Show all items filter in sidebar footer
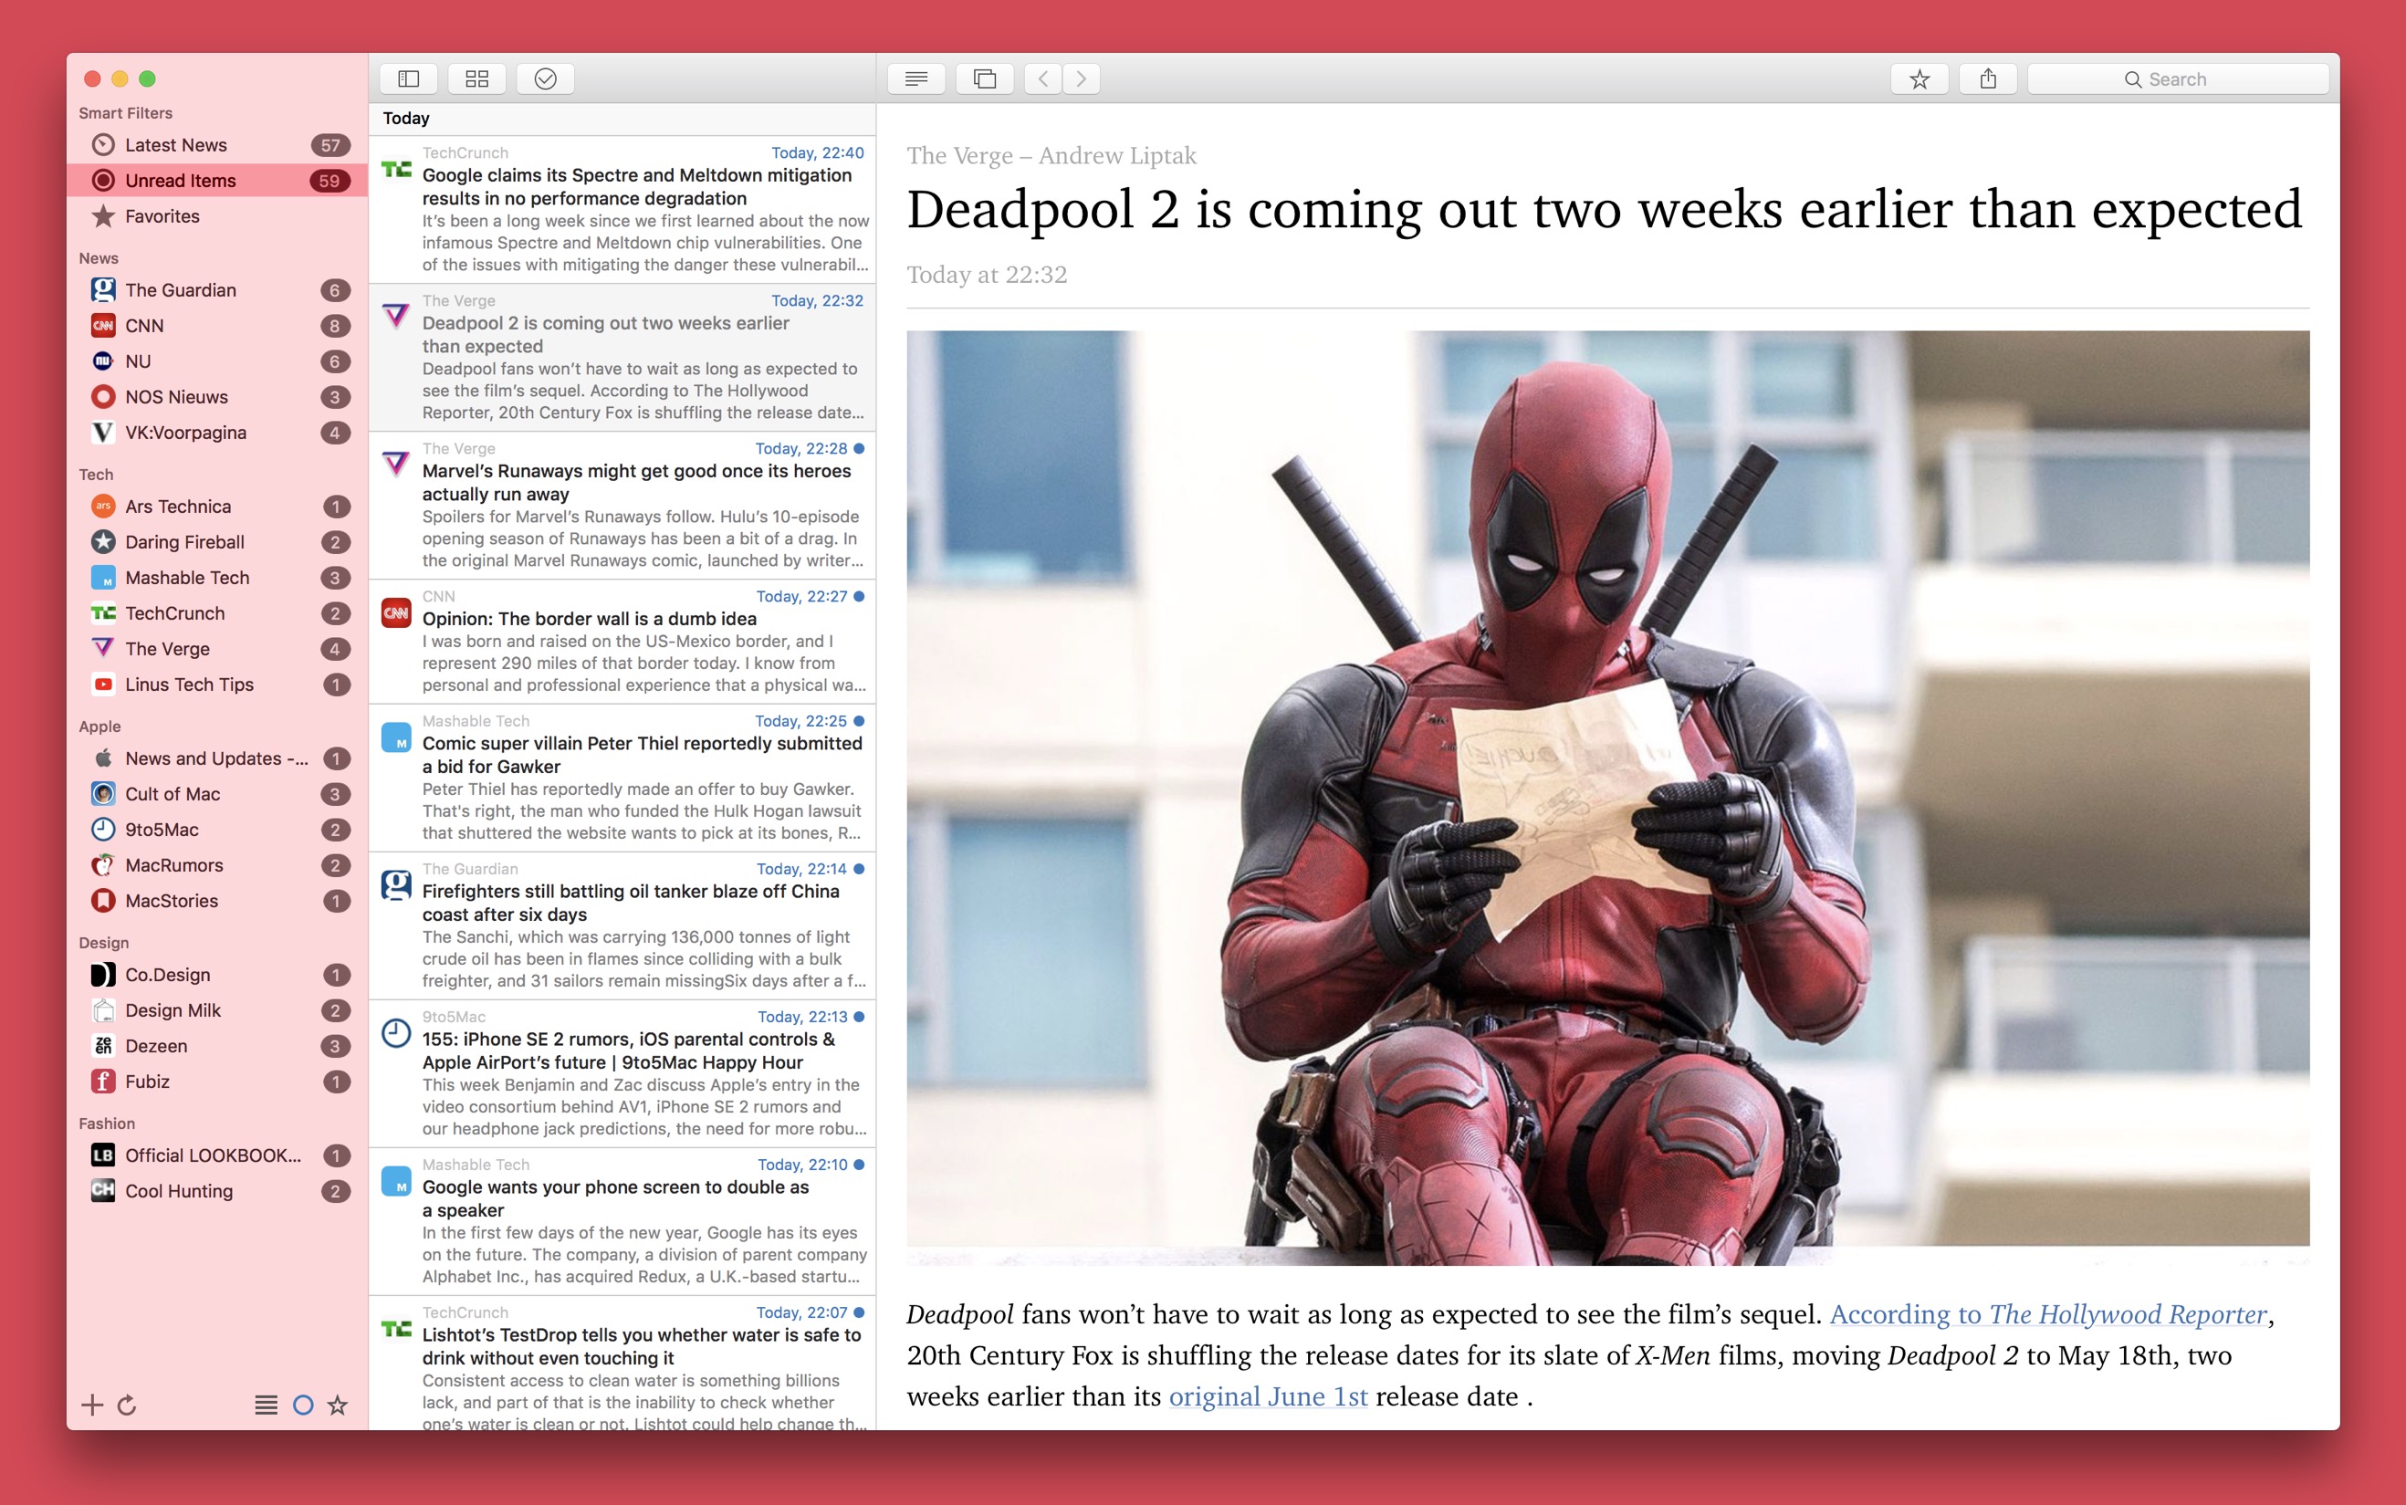2406x1505 pixels. coord(266,1405)
